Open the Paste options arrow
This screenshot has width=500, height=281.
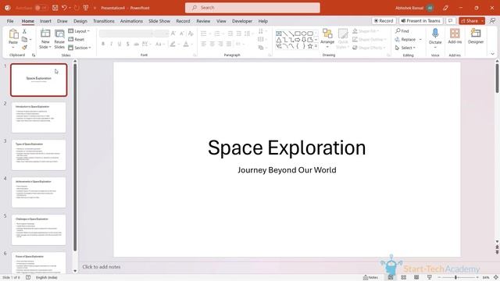coord(13,47)
